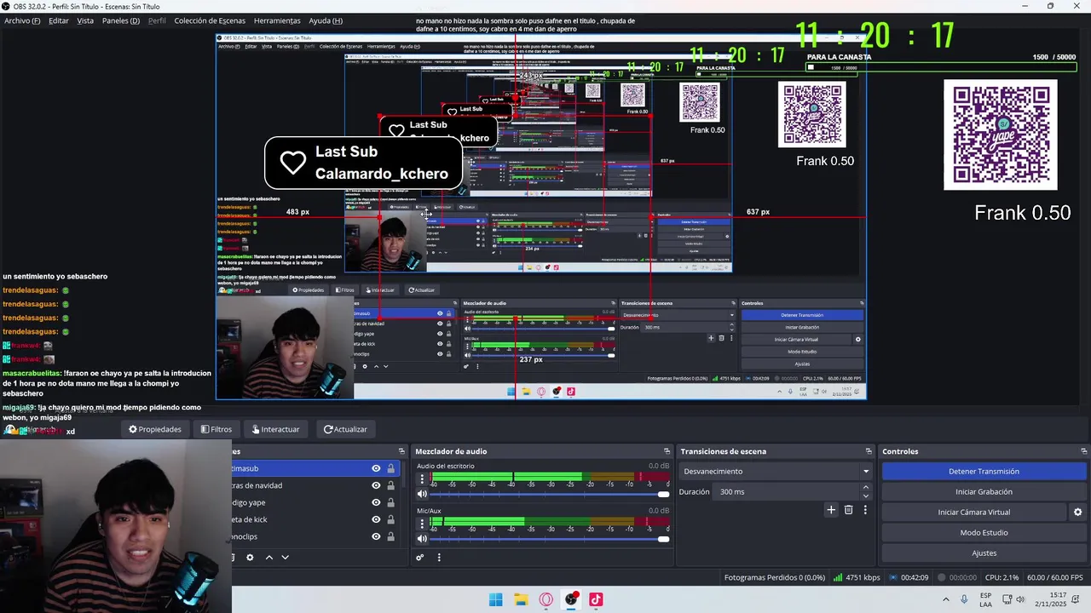Toggle lock on 'eta de kick' source
Screen dimensions: 1091x613
pyautogui.click(x=391, y=519)
